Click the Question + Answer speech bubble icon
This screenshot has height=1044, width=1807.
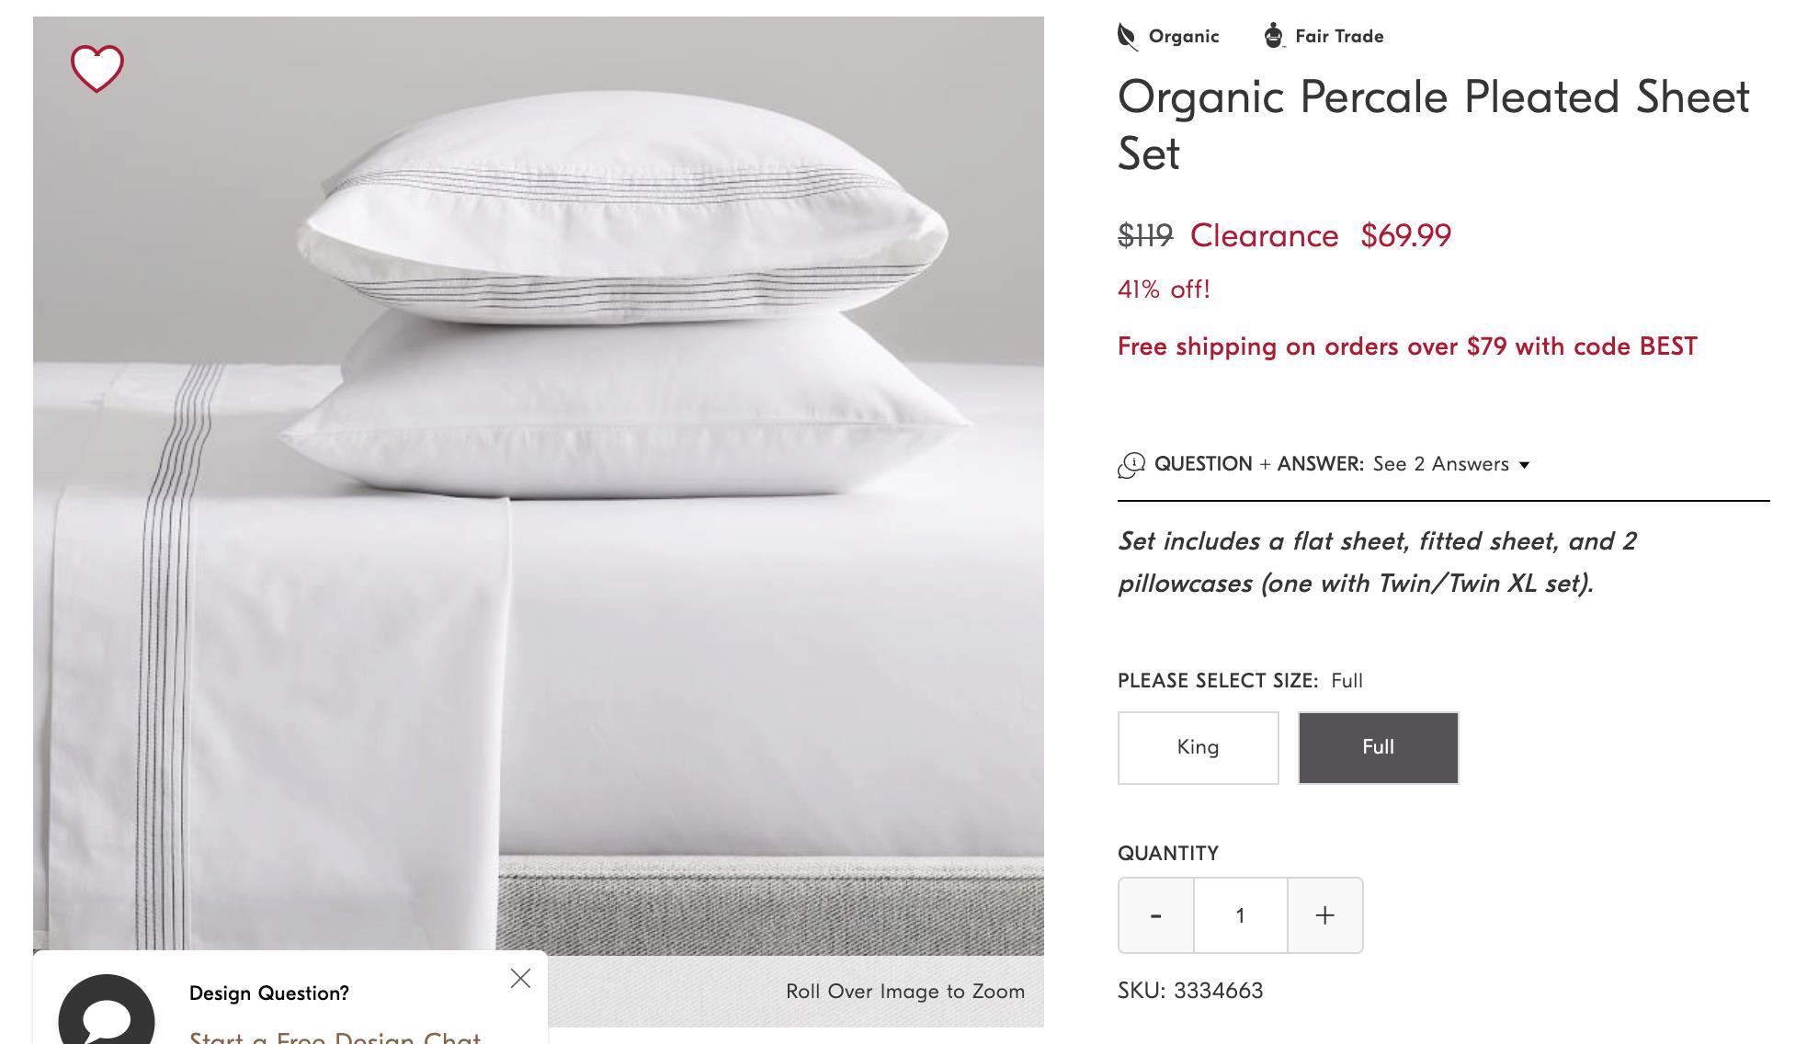click(x=1131, y=465)
